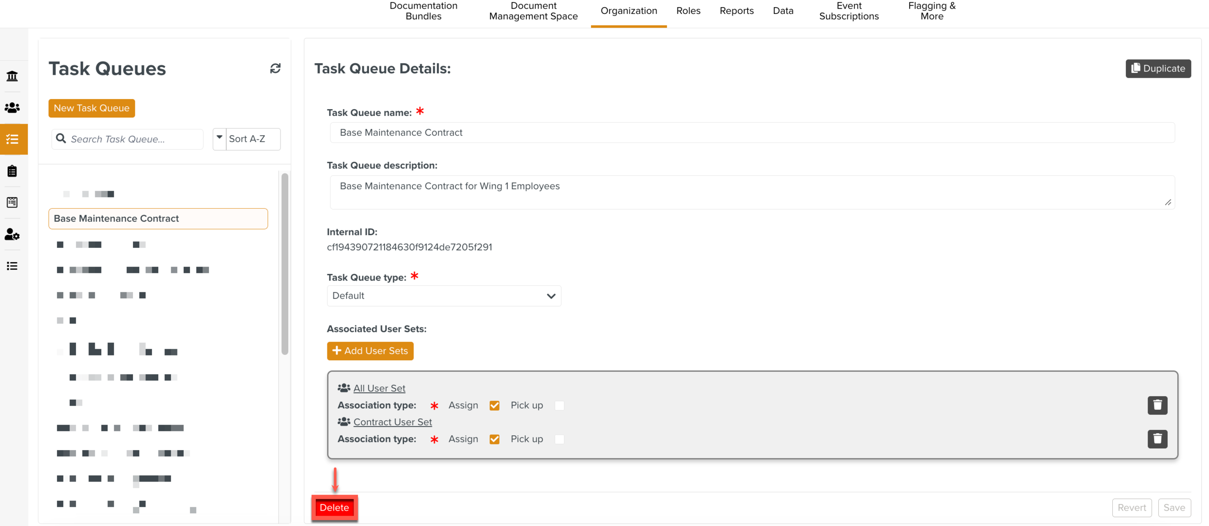Open the user settings gear sidebar icon
Screen dimensions: 1209x526
click(x=12, y=235)
